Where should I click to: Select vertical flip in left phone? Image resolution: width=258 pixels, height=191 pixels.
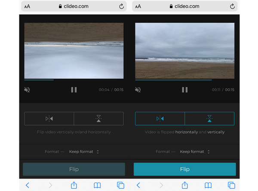coord(99,119)
